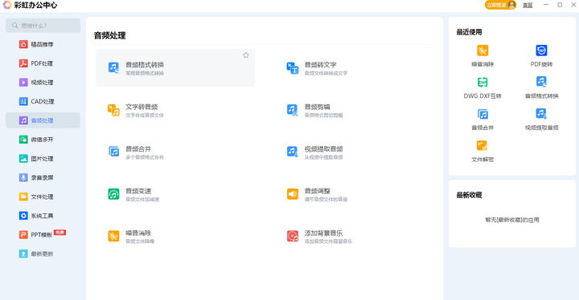This screenshot has width=579, height=300.
Task: Open the CAD处理 sidebar category
Action: click(x=43, y=101)
